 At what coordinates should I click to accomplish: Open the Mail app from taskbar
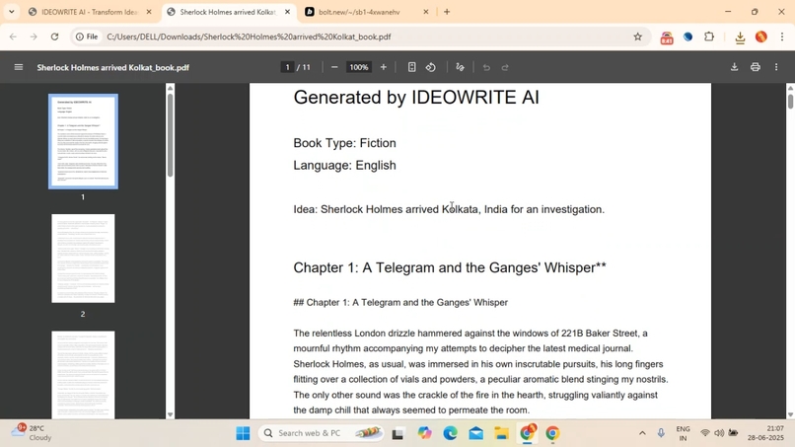(x=475, y=433)
